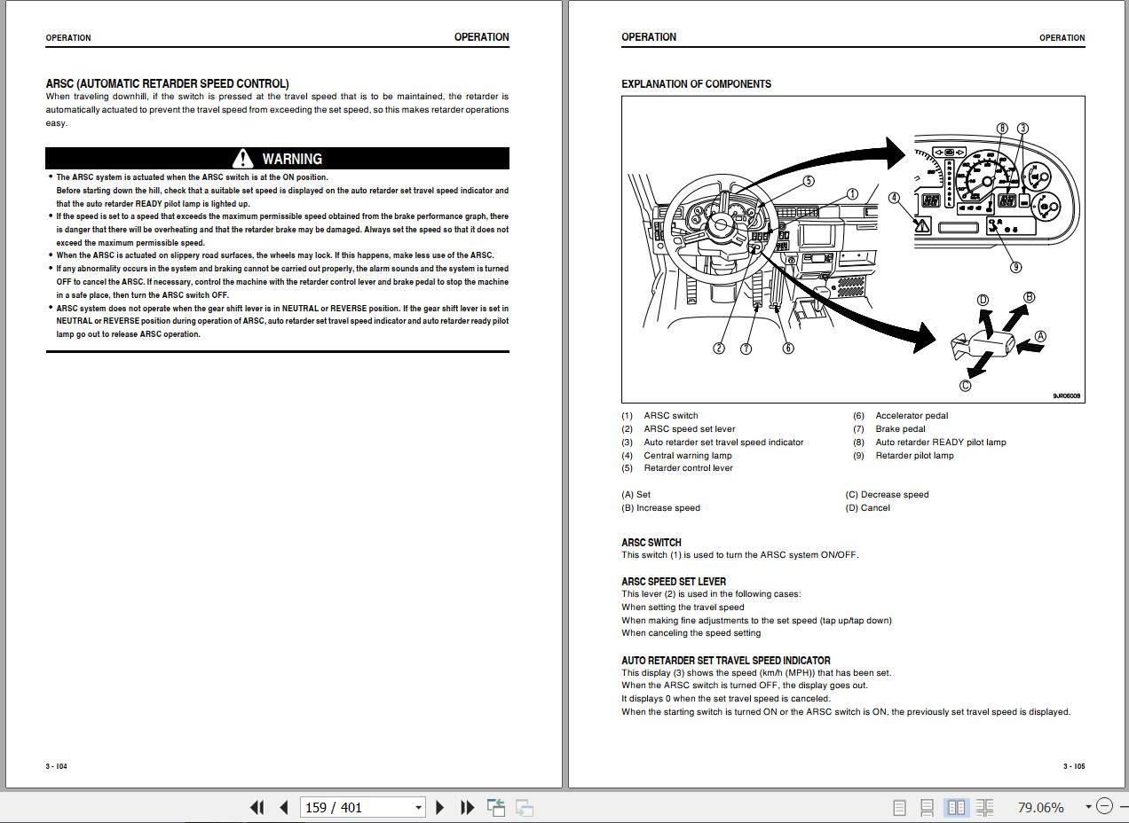The width and height of the screenshot is (1129, 823).
Task: Switch to continuous page layout
Action: 927,807
